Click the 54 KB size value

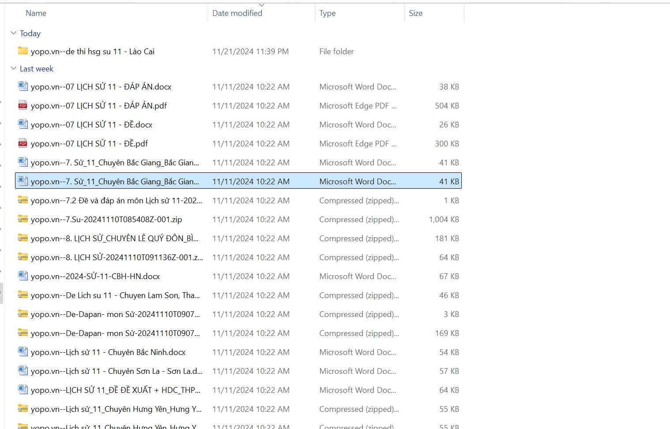pos(449,352)
